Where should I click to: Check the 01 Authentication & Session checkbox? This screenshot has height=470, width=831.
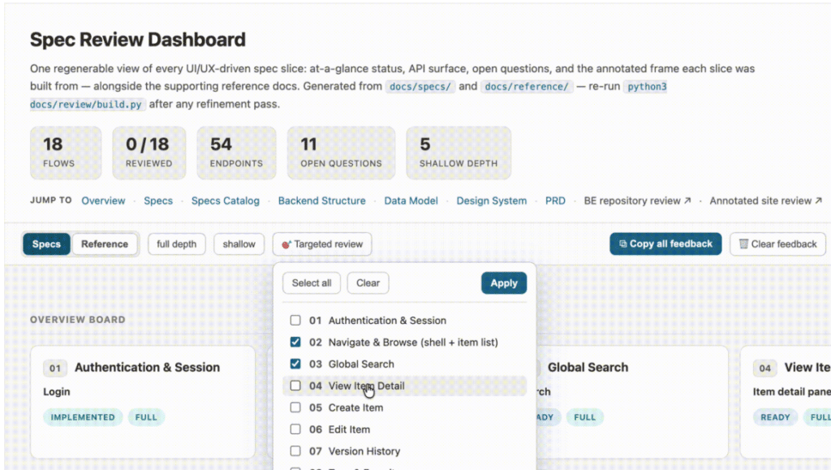(295, 320)
